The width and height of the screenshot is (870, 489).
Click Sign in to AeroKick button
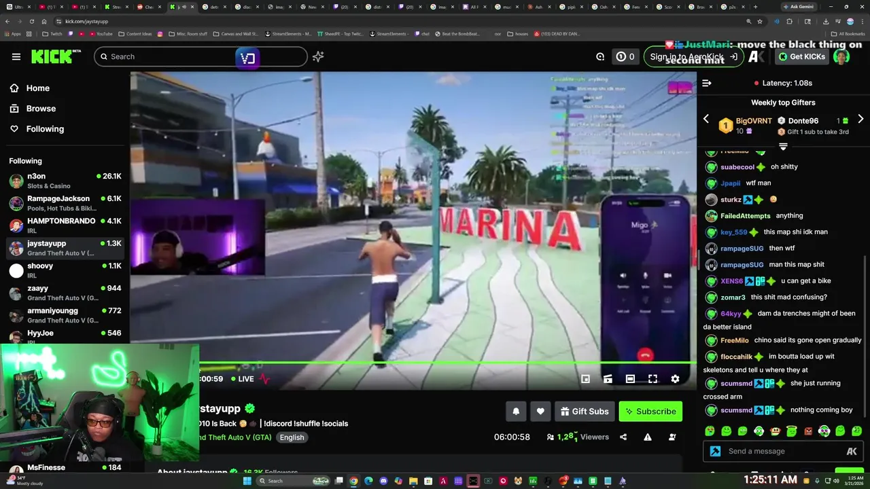click(x=693, y=56)
